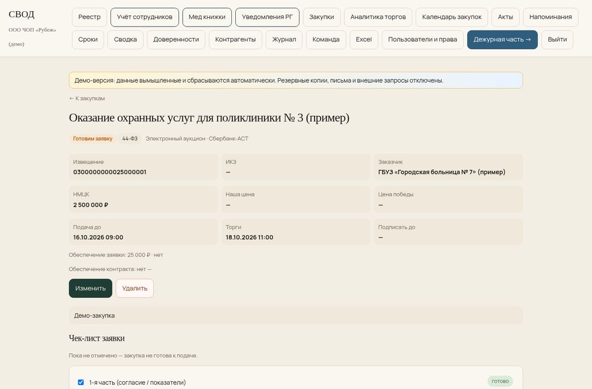Click the Торги date 18.10.2026 11:00
The height and width of the screenshot is (389, 592).
tap(250, 237)
